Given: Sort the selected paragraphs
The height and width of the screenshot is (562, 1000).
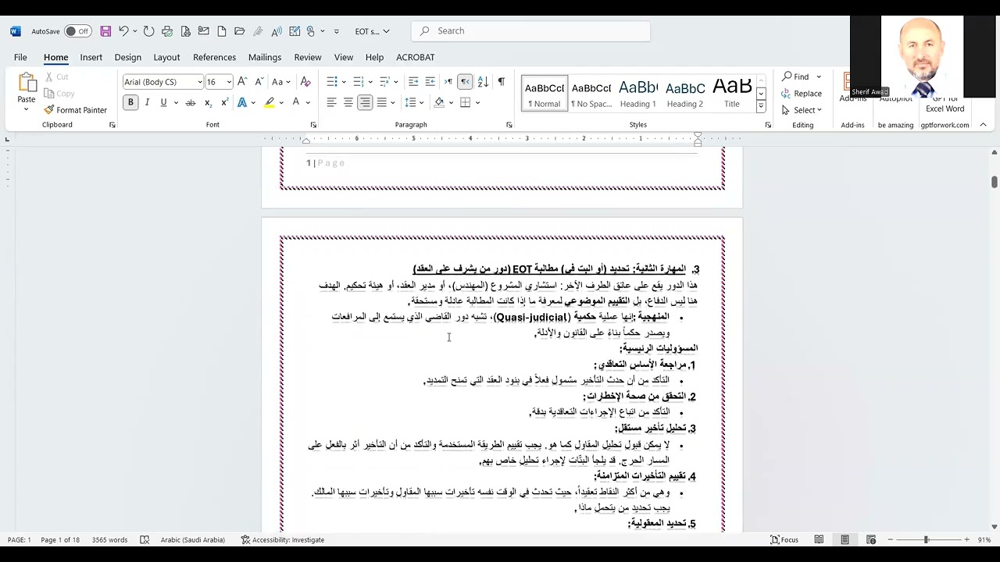Looking at the screenshot, I should (x=483, y=81).
